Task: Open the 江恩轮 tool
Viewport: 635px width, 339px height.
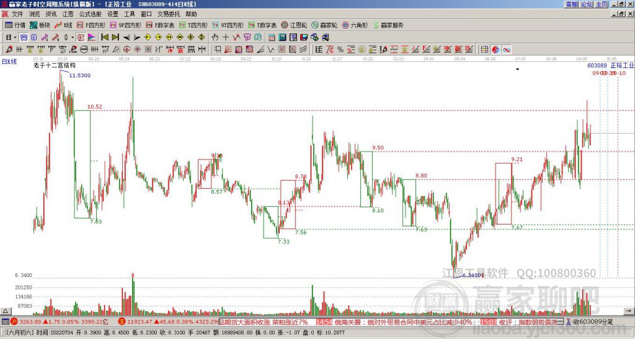Action: 295,25
